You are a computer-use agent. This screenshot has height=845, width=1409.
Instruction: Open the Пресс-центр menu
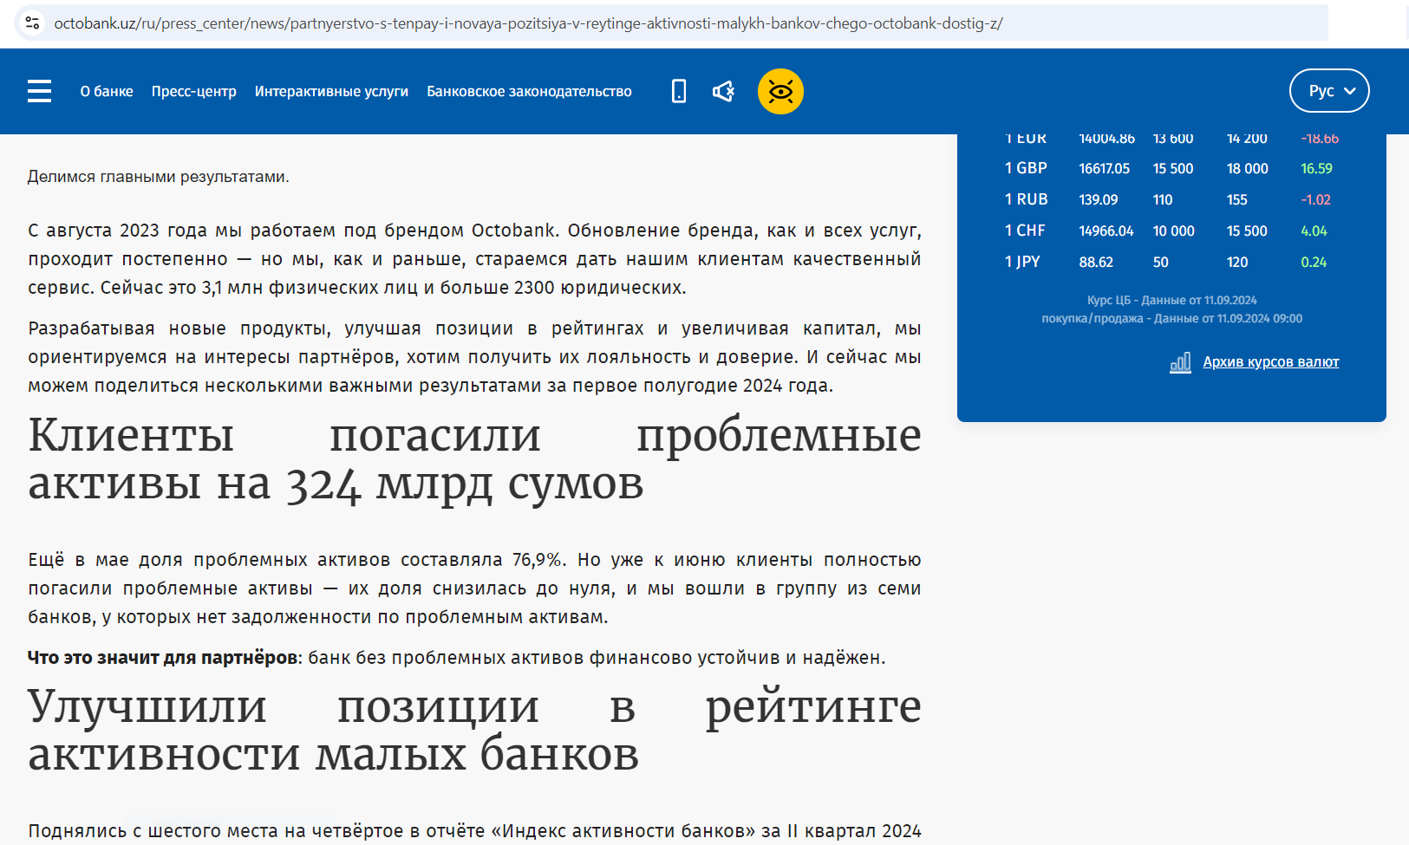coord(193,91)
